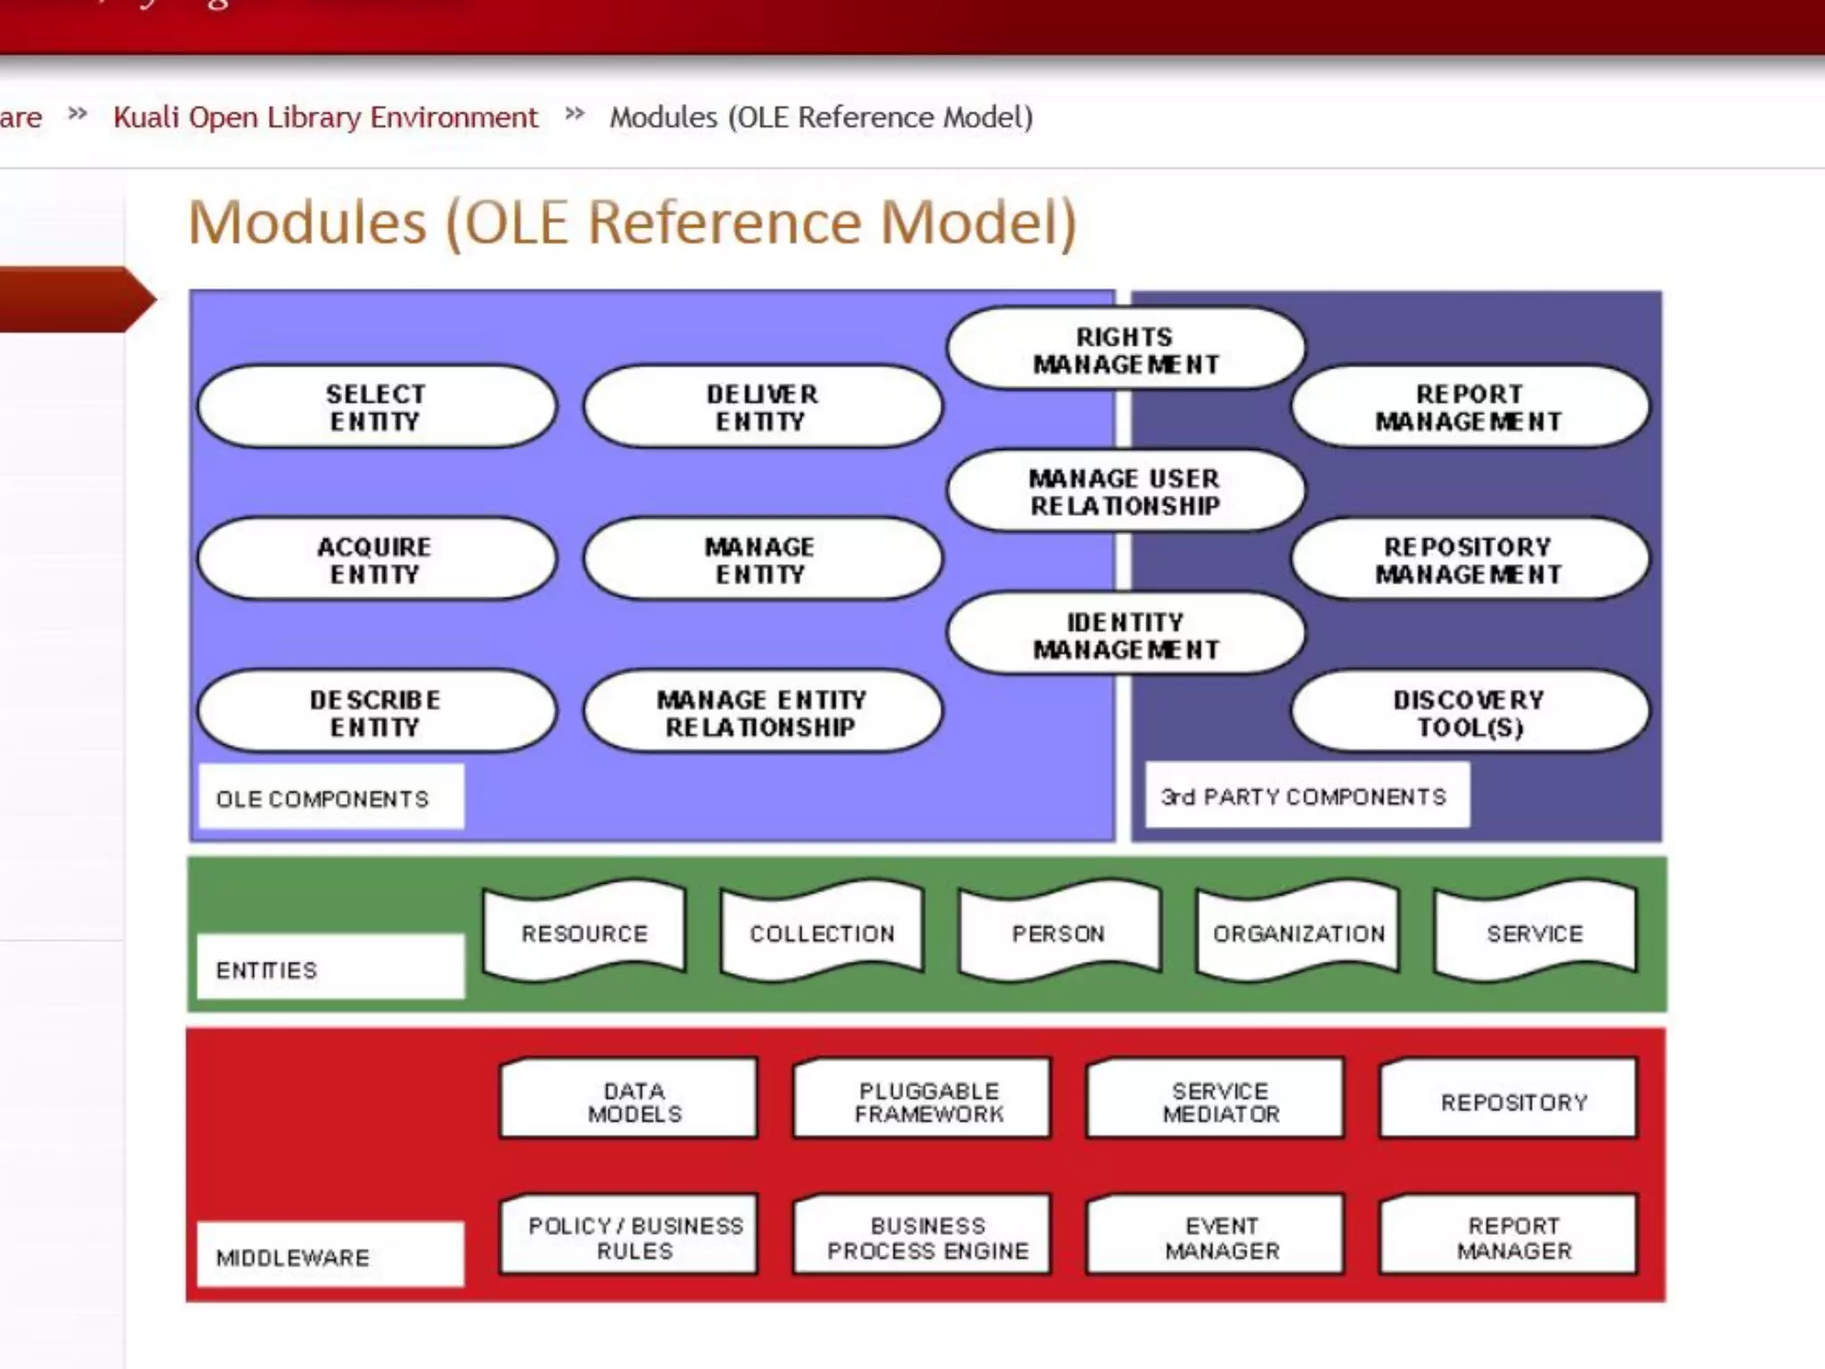Image resolution: width=1825 pixels, height=1369 pixels.
Task: Select DESCRIBE ENTITY module
Action: 375,713
